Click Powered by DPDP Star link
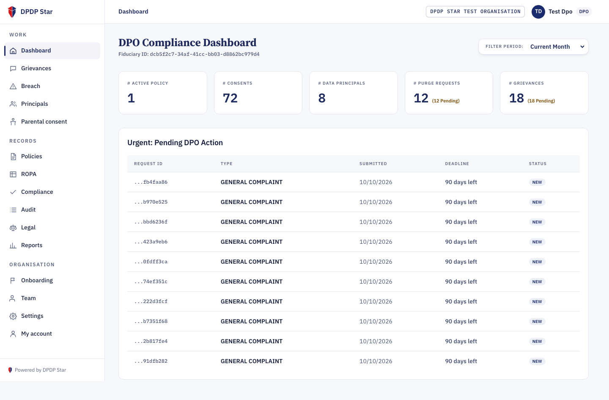The image size is (609, 400). 37,370
